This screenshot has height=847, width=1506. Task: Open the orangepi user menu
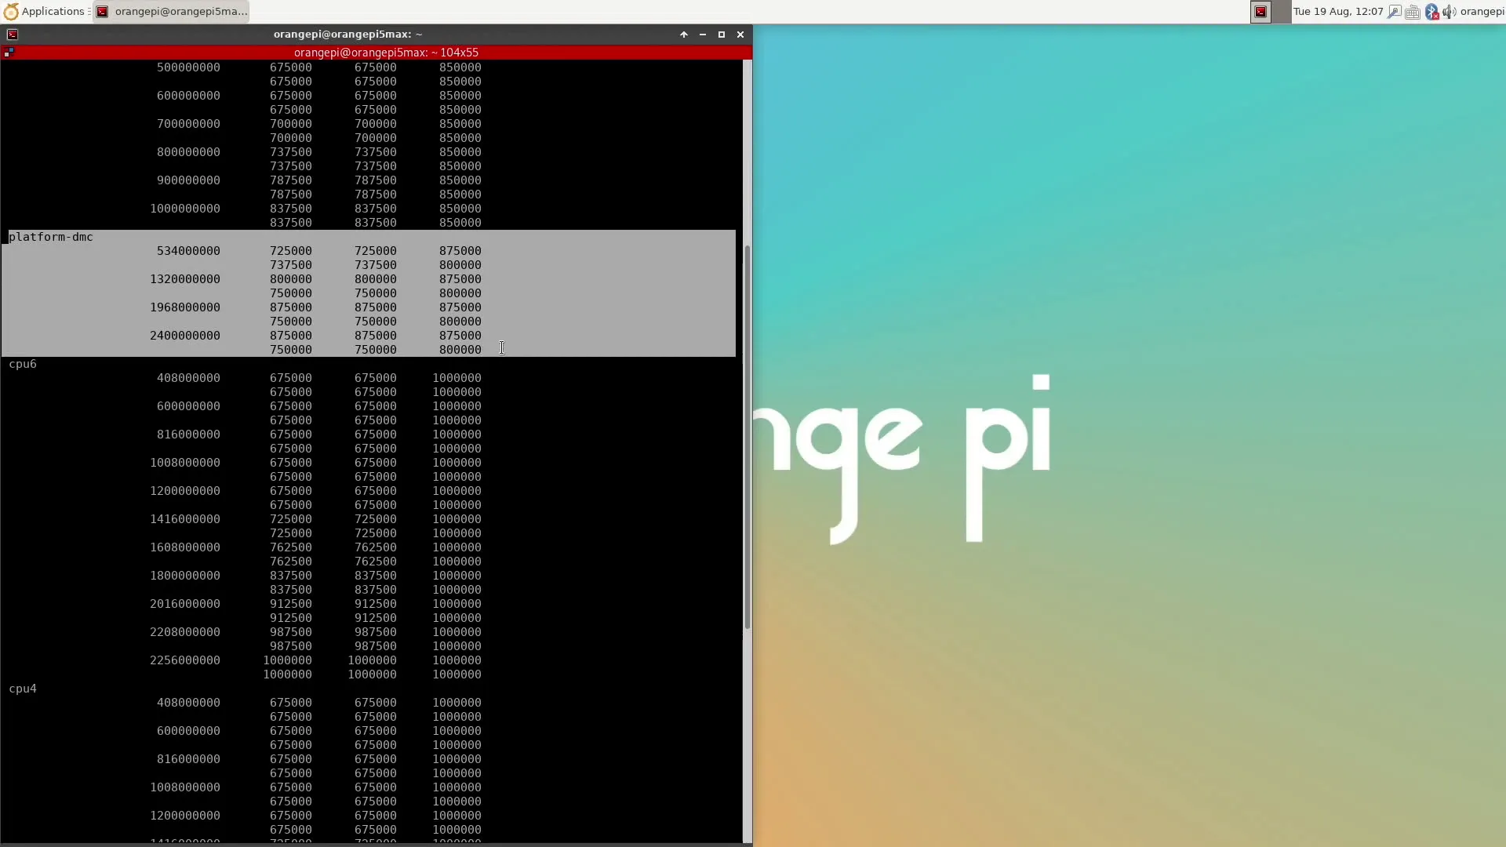1482,11
